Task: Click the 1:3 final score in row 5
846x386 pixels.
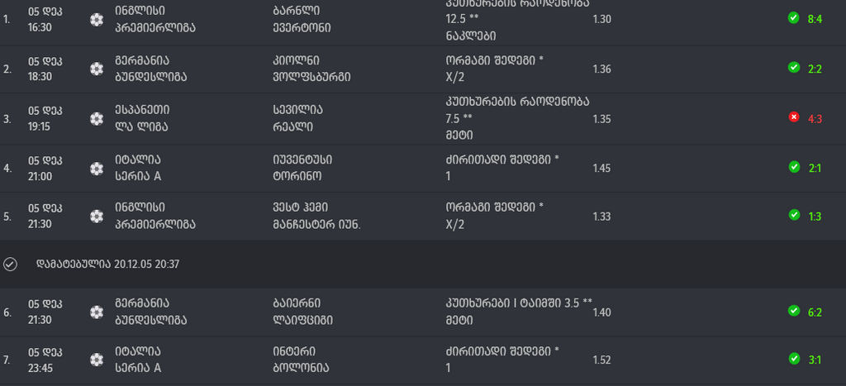Action: (815, 216)
